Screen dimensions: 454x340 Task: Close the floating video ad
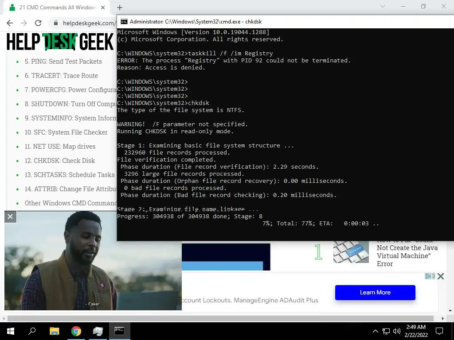(10, 216)
